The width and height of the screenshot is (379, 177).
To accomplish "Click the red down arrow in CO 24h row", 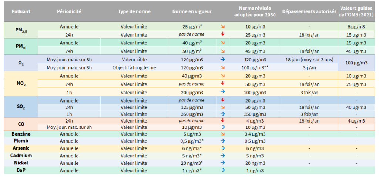I will click(x=223, y=120).
